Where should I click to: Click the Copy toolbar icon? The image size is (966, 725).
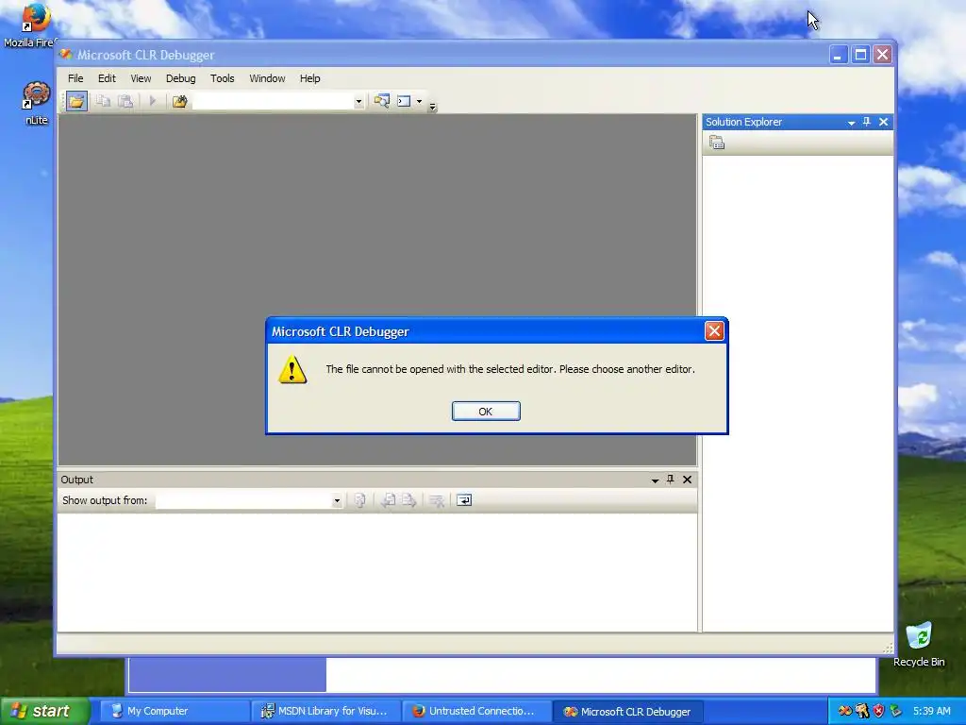pyautogui.click(x=103, y=101)
